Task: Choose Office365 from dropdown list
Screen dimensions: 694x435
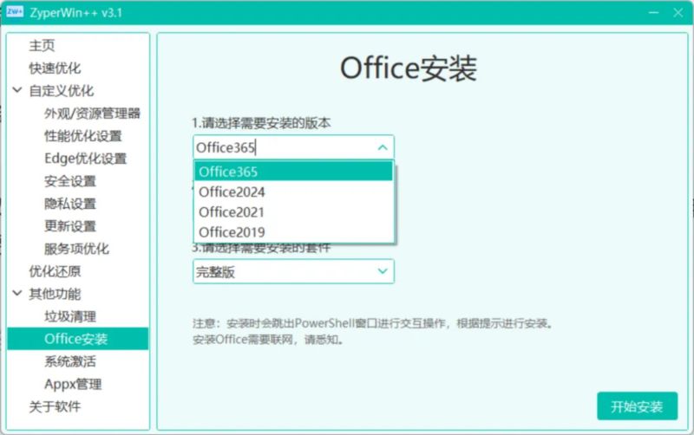Action: (293, 172)
